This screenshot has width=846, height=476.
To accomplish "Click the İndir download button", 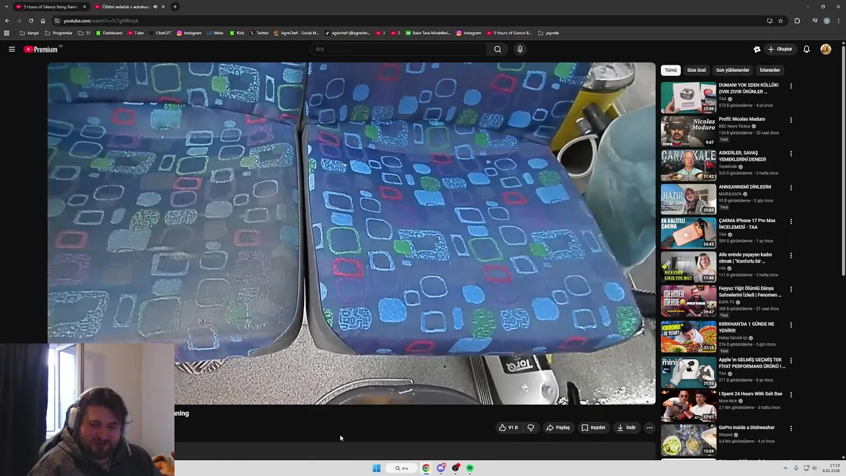I will click(x=627, y=428).
